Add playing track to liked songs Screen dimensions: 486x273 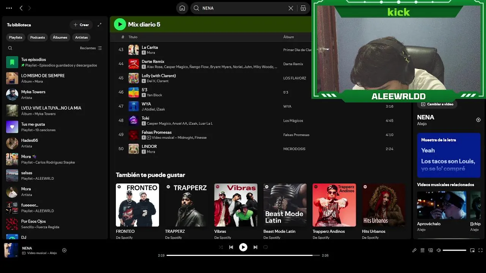[x=64, y=250]
